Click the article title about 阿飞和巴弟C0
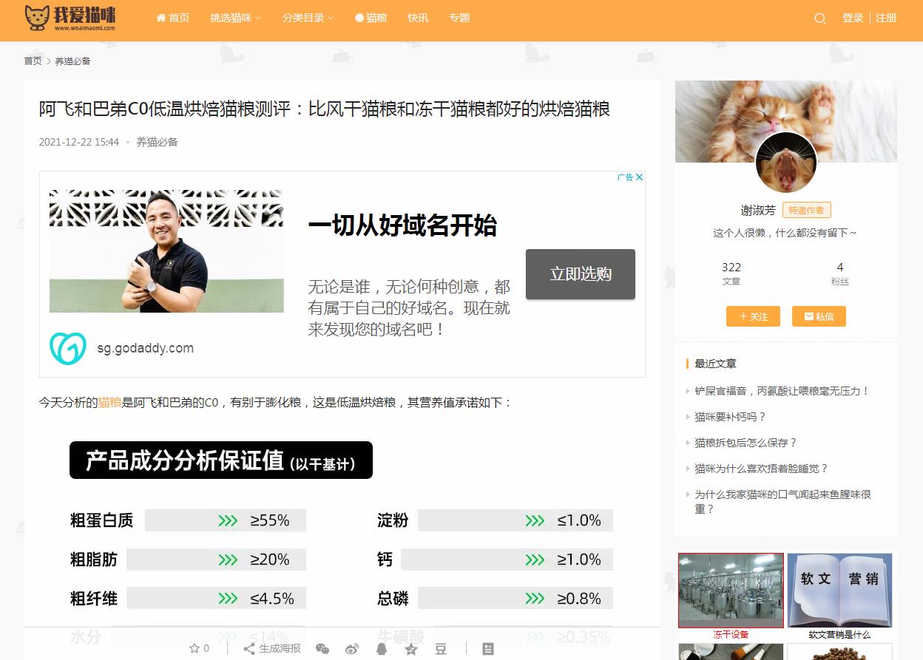Screen dimensions: 923x660 325,109
